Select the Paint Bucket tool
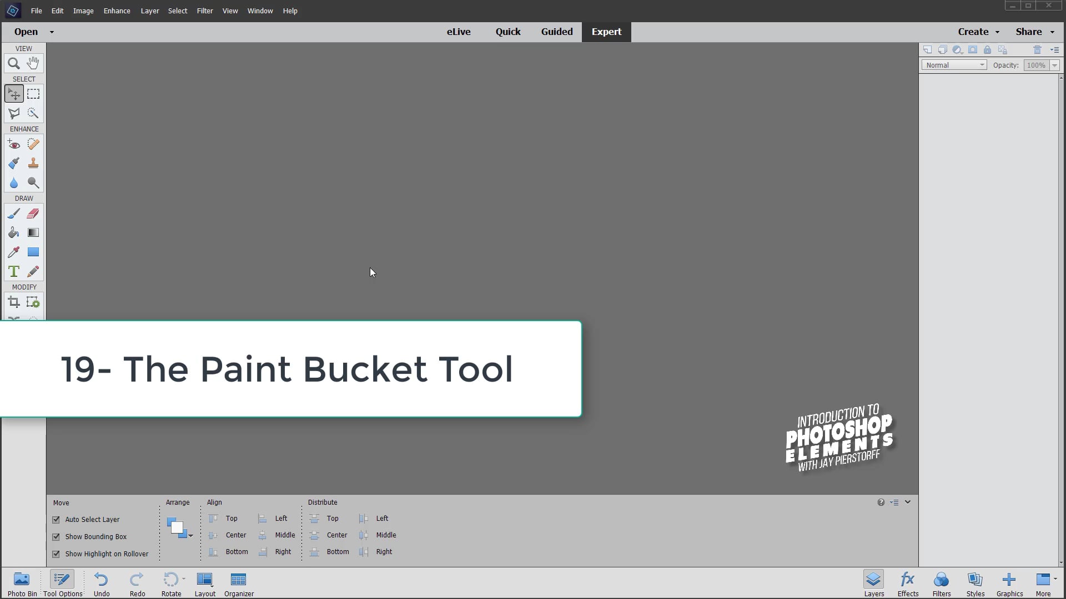This screenshot has width=1066, height=599. click(13, 232)
